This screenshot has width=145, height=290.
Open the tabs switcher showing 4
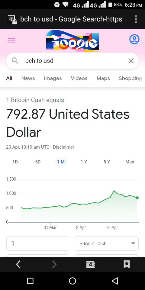click(x=91, y=265)
